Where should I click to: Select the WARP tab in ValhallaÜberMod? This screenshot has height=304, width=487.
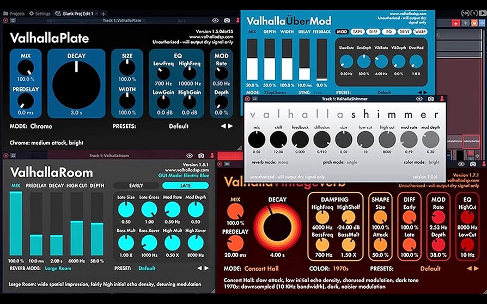pyautogui.click(x=420, y=32)
